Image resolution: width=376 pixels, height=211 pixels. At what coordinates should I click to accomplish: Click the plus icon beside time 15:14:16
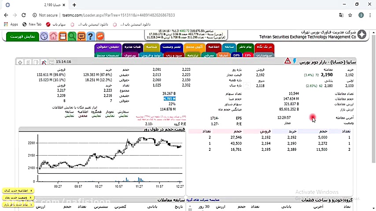[x=20, y=62]
